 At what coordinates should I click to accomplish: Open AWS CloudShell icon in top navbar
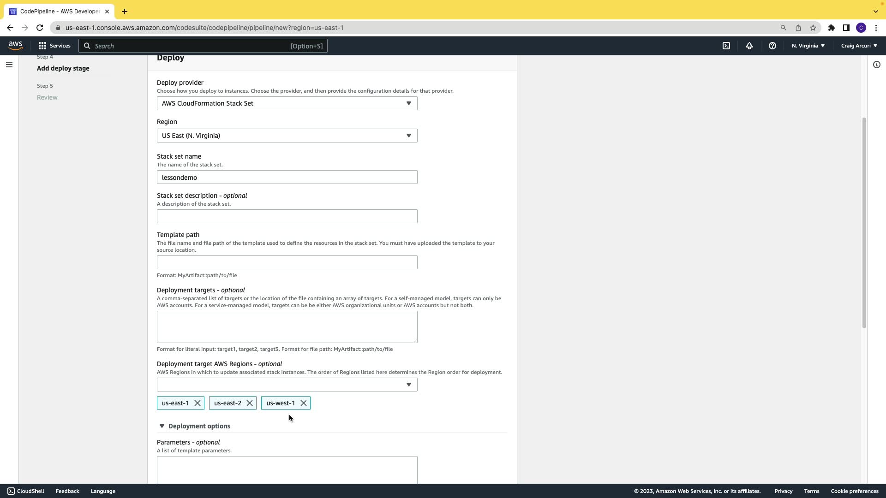click(x=726, y=46)
